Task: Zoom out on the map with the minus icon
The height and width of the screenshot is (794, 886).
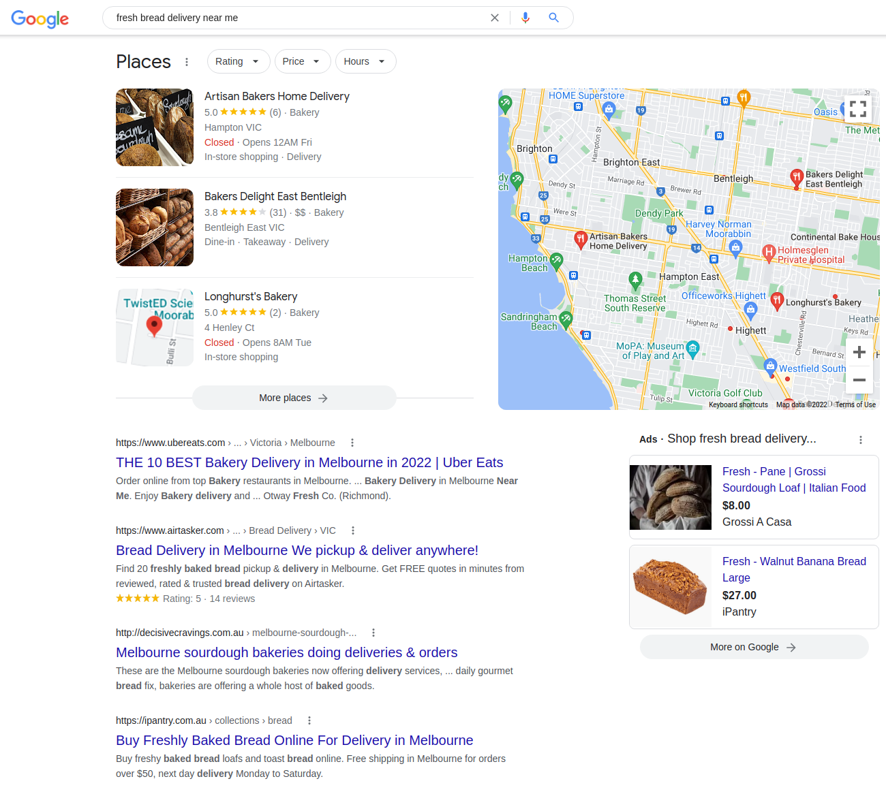Action: 859,379
